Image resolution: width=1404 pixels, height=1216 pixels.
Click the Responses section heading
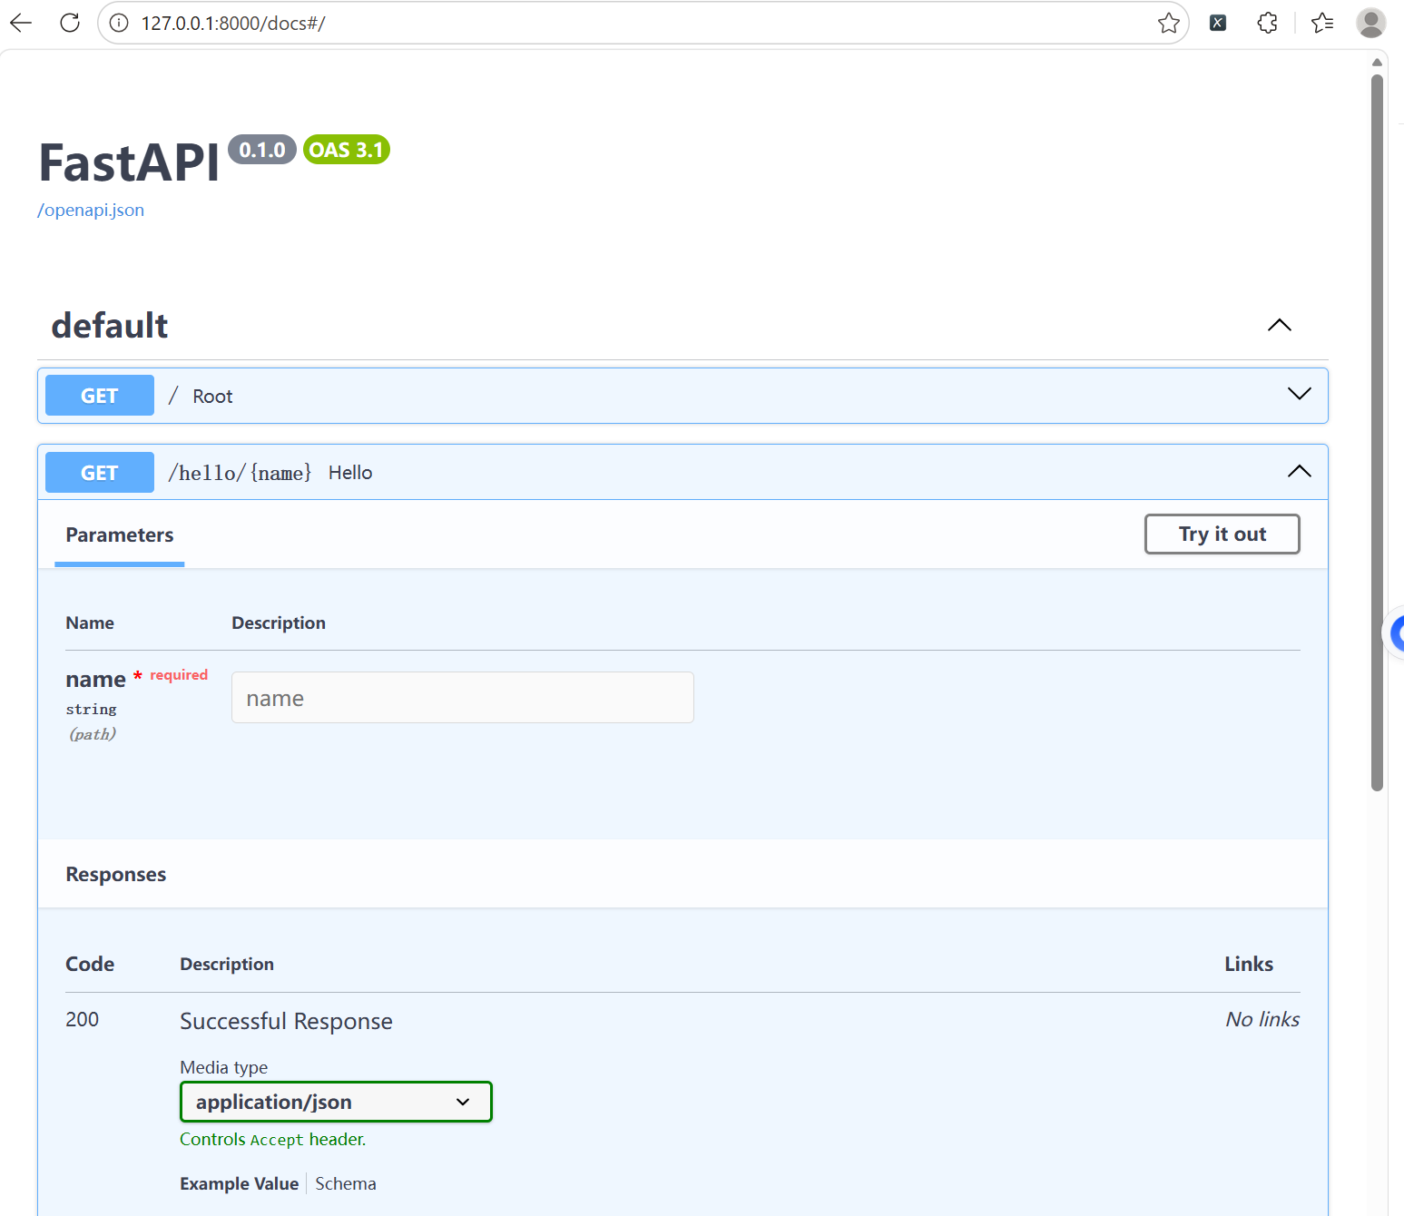coord(116,874)
